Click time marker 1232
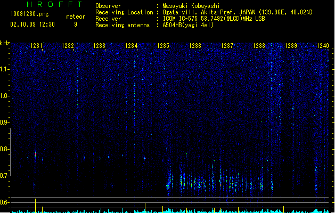 coord(68,46)
